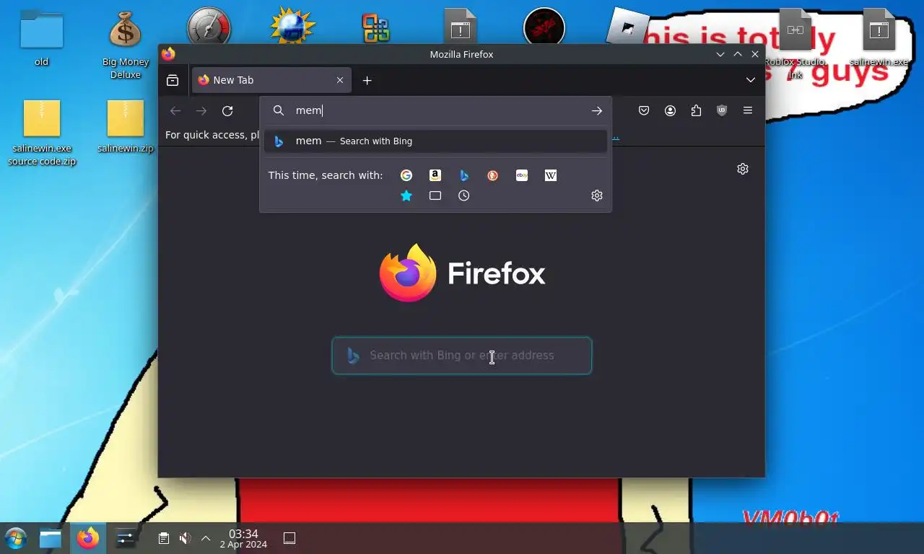Reload the current page
Image resolution: width=924 pixels, height=554 pixels.
[x=227, y=110]
